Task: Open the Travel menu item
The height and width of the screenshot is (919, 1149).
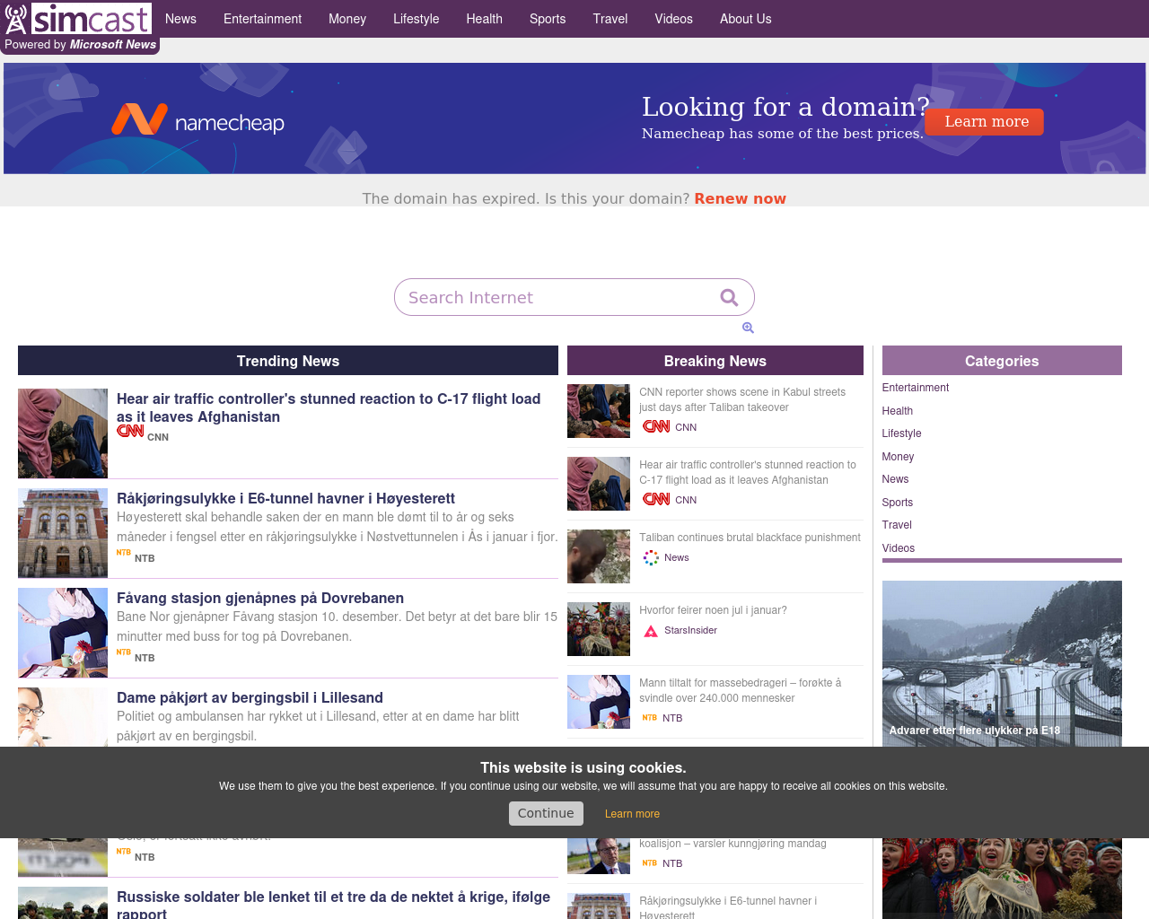Action: click(610, 19)
